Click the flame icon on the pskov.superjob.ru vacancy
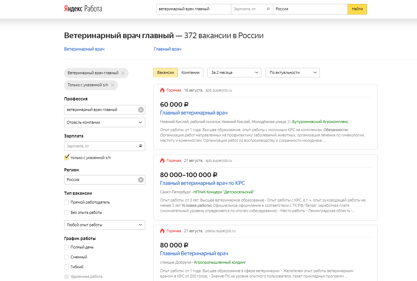Viewport: 417px width, 281px height. [162, 231]
